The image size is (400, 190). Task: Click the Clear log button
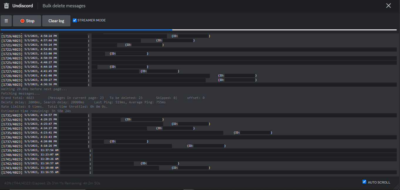pyautogui.click(x=56, y=21)
